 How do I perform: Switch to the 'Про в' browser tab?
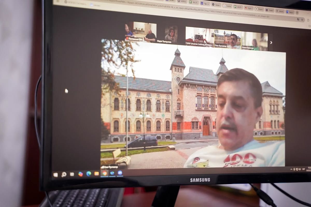(x=205, y=3)
